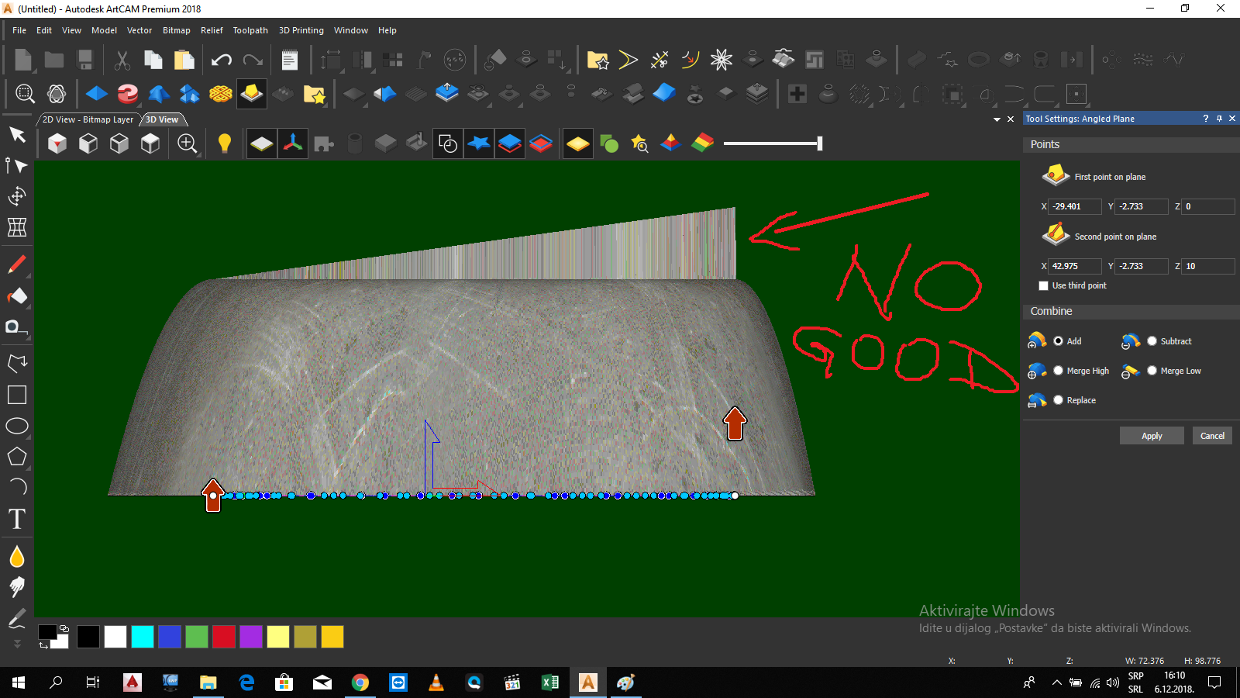
Task: Edit the X value of the first plane point
Action: click(1073, 206)
